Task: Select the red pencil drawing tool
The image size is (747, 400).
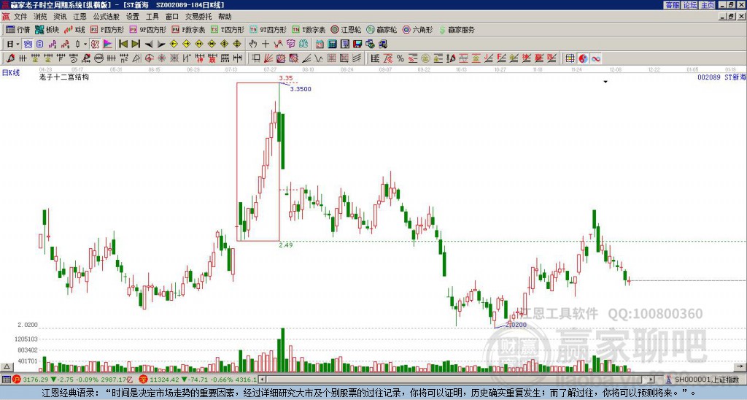Action: pyautogui.click(x=10, y=58)
